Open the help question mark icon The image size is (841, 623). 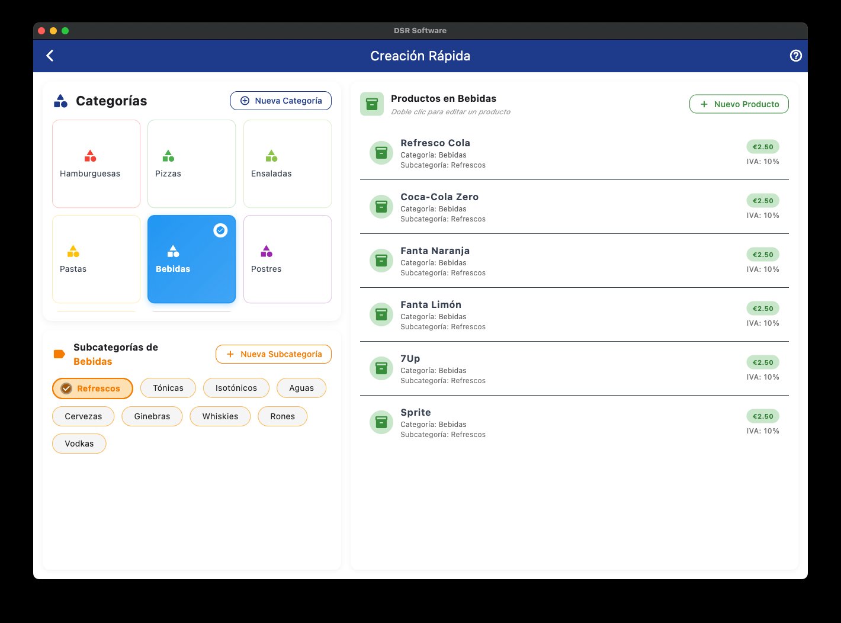pos(795,56)
